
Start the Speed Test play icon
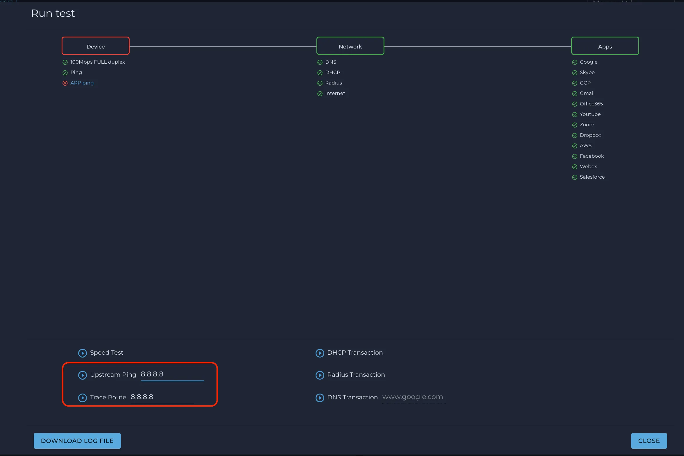83,353
